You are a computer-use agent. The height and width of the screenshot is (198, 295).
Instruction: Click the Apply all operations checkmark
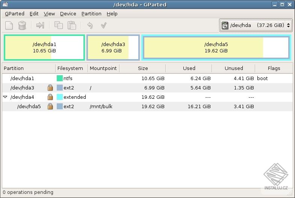104,25
